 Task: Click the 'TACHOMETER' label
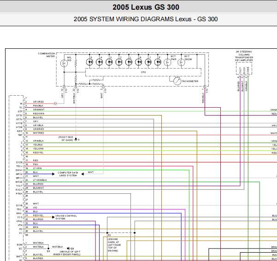[x=190, y=81]
